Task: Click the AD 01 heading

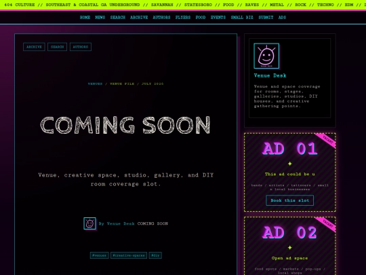Action: click(x=290, y=149)
